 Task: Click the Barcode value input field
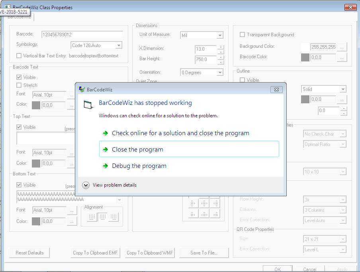pyautogui.click(x=82, y=34)
